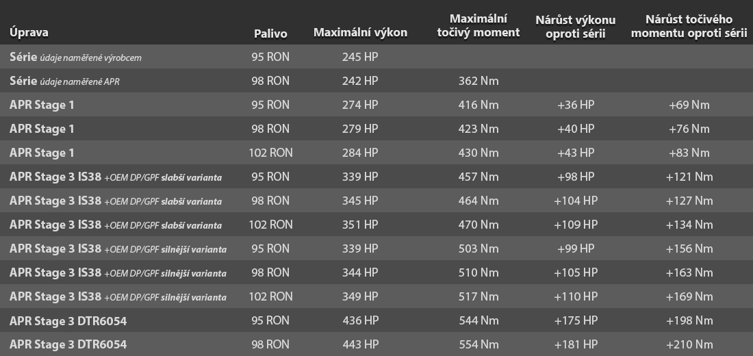753x356 pixels.
Task: Select the +210 Nm torque gain cell
Action: point(689,344)
